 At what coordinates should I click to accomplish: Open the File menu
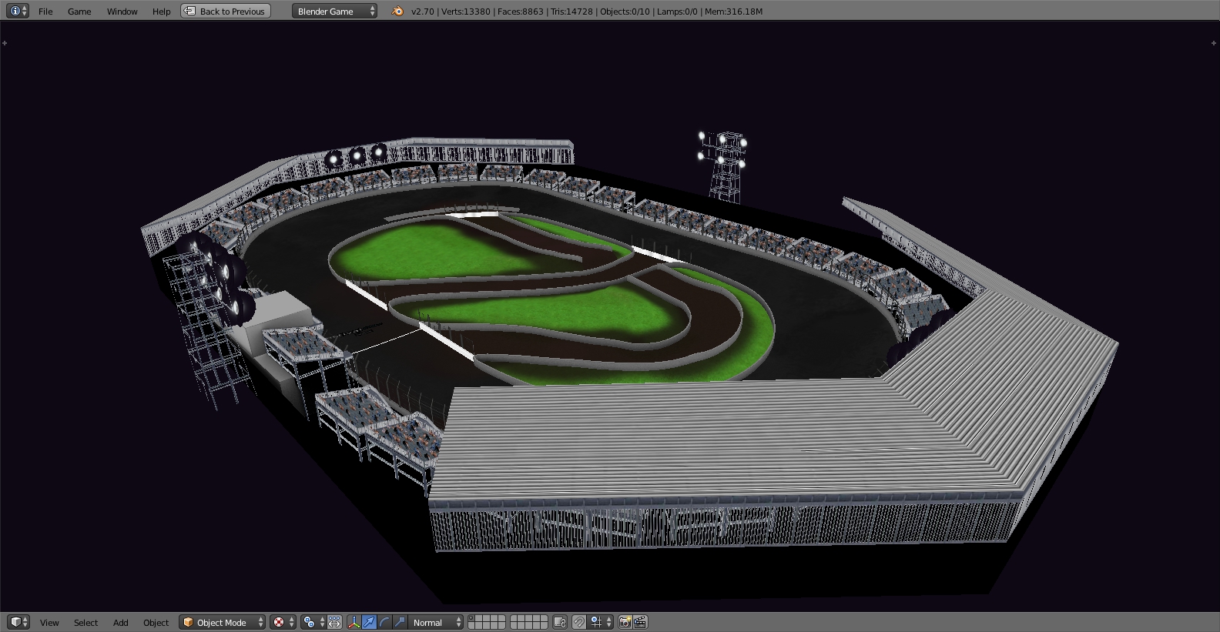click(45, 12)
